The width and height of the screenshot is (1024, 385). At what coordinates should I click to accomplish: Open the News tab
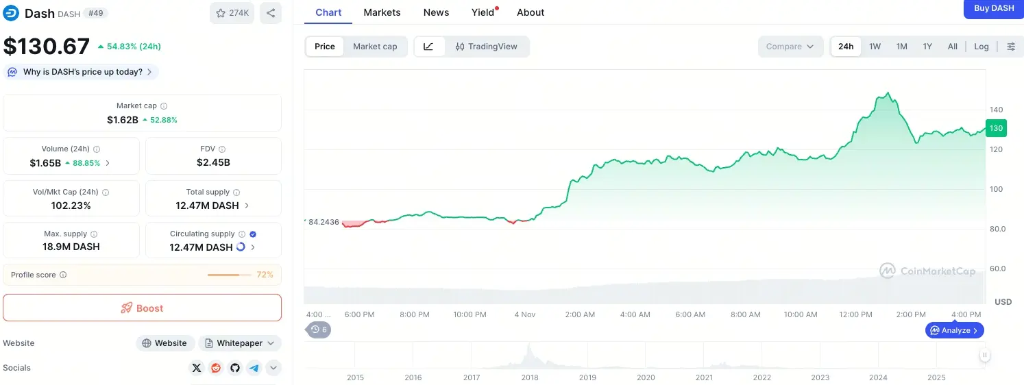pos(436,12)
